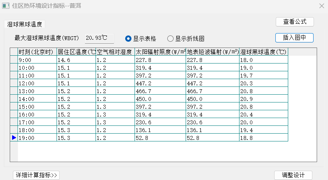Close the 住区热环境设计指标 dialog
The width and height of the screenshot is (328, 180).
tap(321, 6)
